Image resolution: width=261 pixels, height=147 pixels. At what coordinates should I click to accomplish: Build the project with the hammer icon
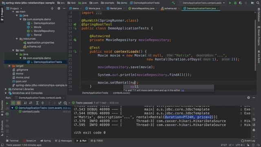173,3
